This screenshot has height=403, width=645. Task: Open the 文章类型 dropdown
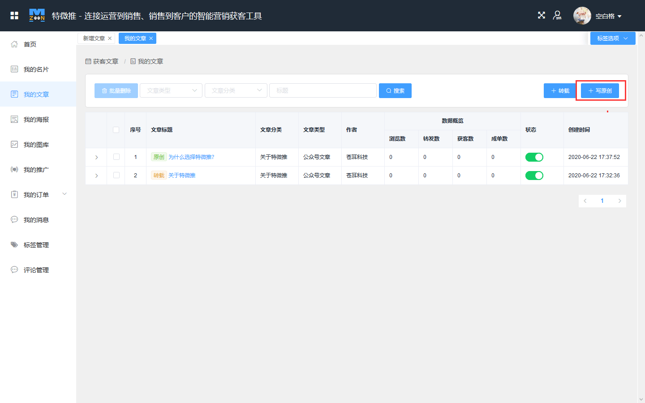pos(171,90)
